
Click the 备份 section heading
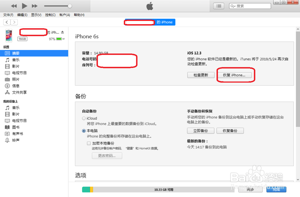(80, 96)
